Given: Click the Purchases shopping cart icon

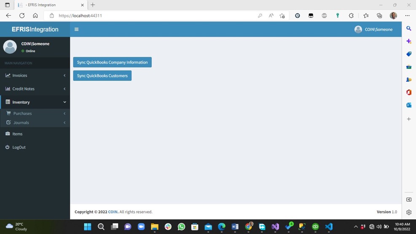Looking at the screenshot, I should point(8,113).
